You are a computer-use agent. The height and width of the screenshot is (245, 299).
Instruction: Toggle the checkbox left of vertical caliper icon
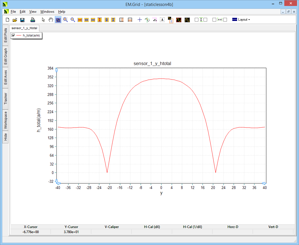coord(197,20)
